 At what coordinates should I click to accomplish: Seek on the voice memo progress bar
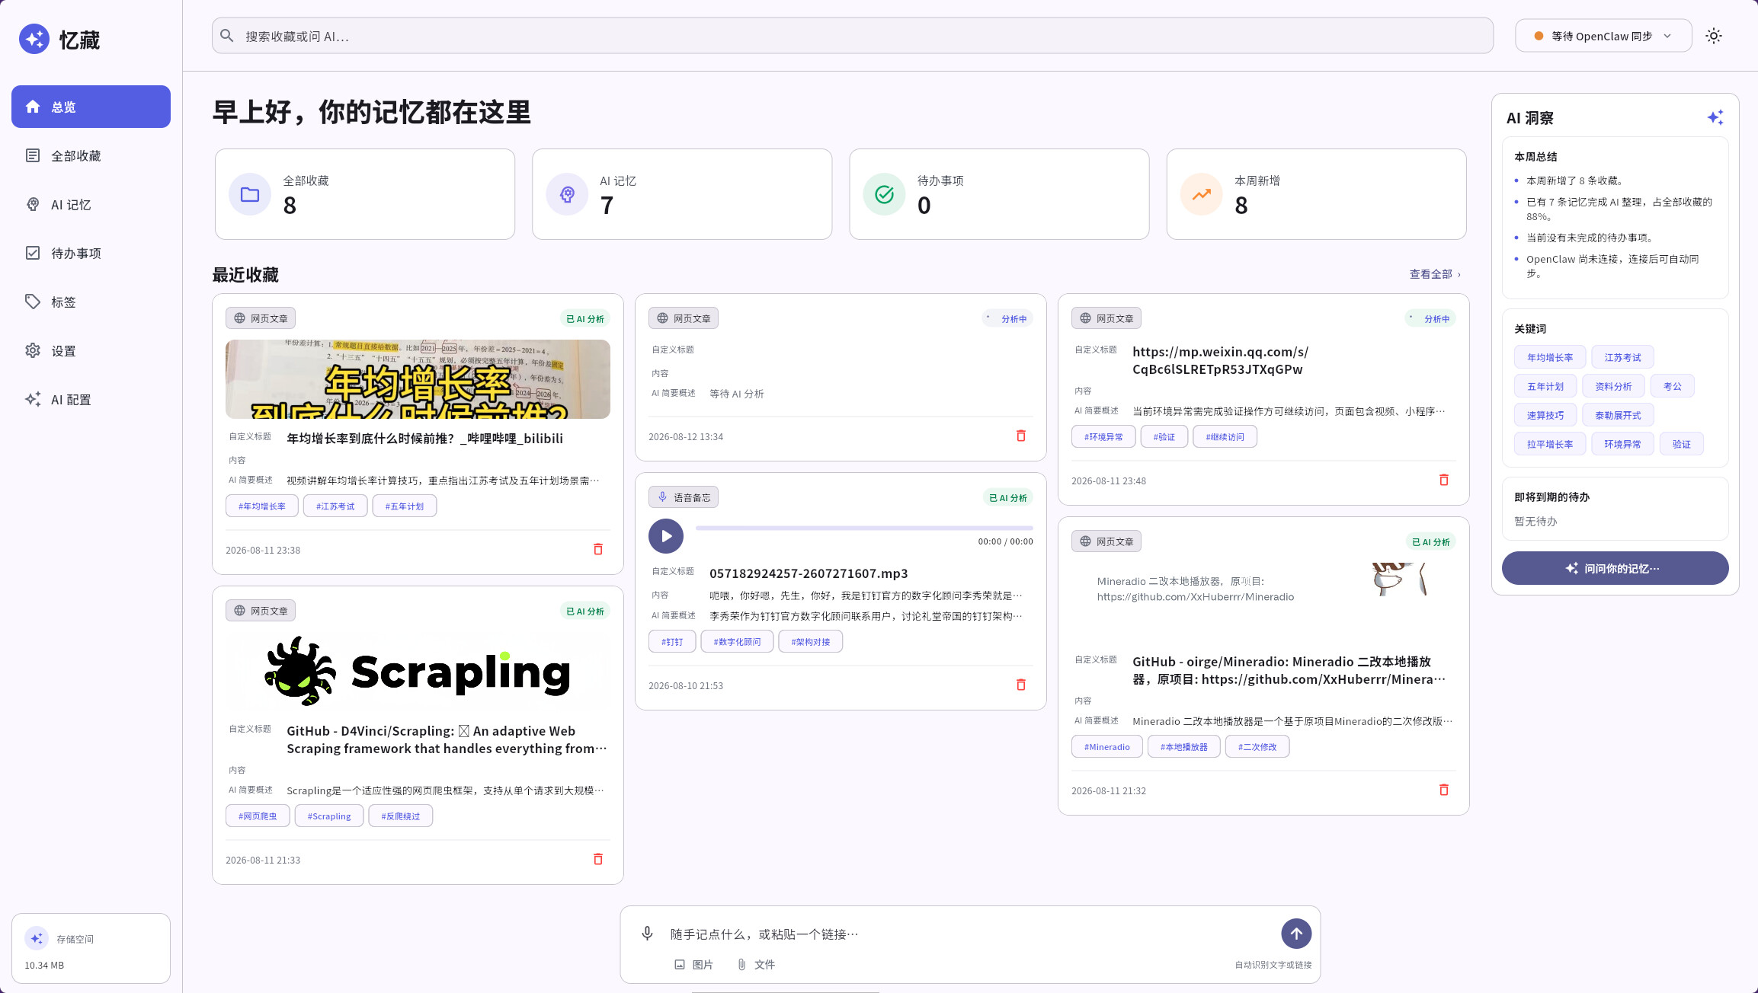pos(864,528)
